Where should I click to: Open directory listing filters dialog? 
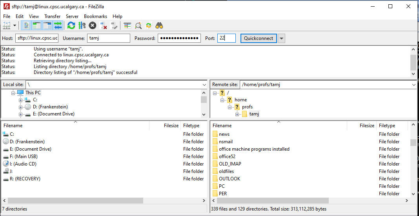[x=128, y=25]
